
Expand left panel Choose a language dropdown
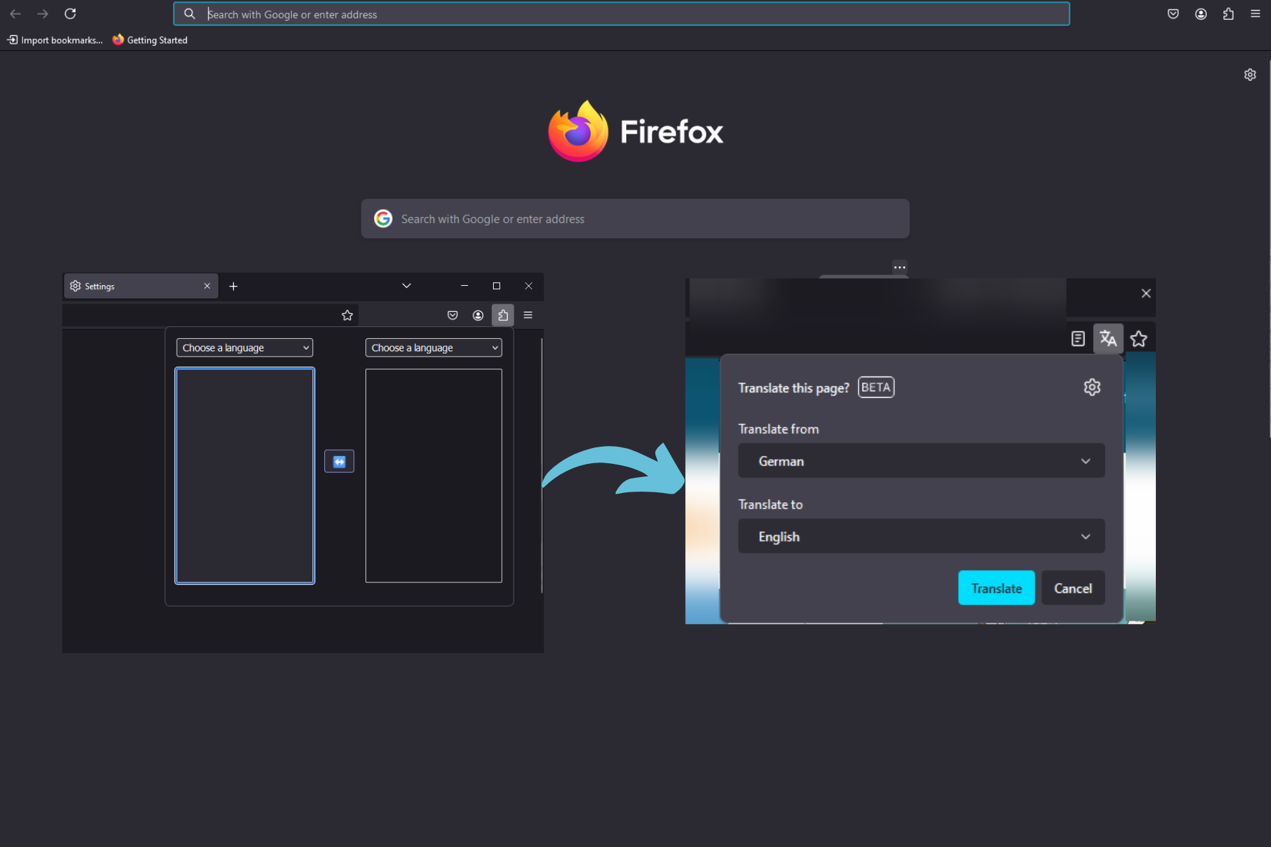click(x=243, y=347)
